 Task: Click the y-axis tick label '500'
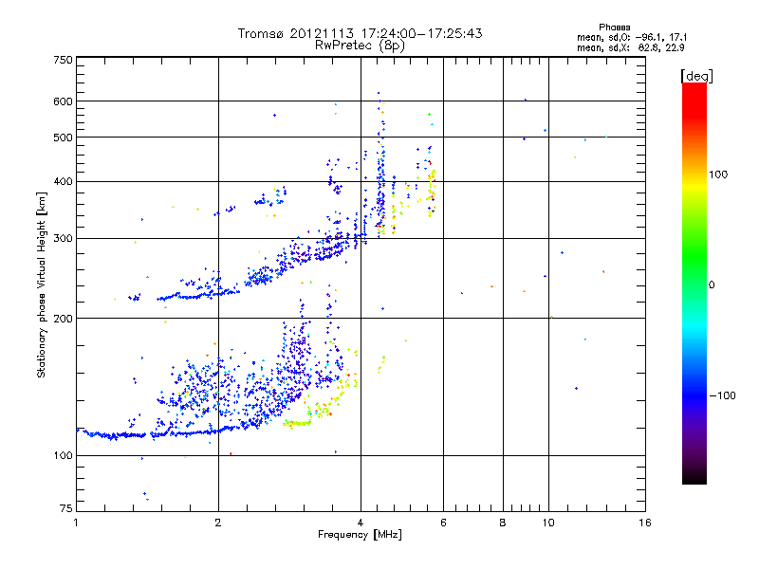click(63, 138)
